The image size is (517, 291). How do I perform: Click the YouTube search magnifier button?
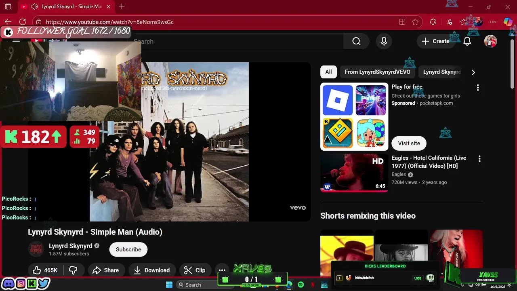click(356, 41)
